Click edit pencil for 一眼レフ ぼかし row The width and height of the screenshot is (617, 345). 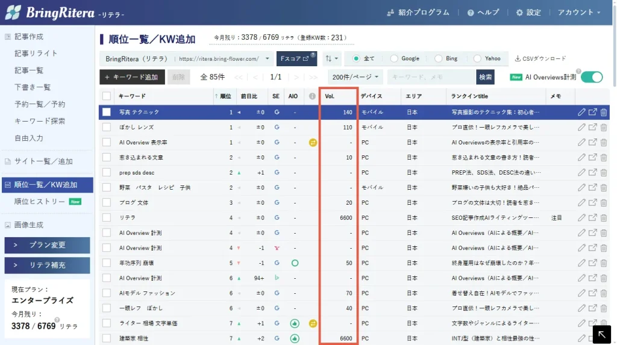point(581,308)
